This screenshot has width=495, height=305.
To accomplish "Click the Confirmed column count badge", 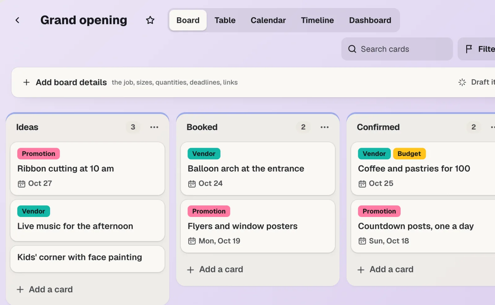I will click(x=473, y=127).
